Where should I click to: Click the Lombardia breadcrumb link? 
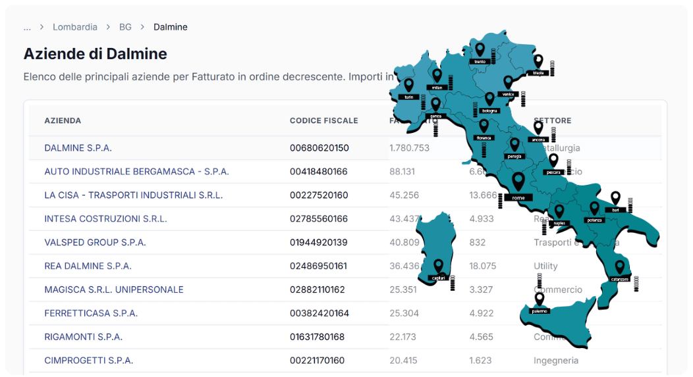[74, 27]
